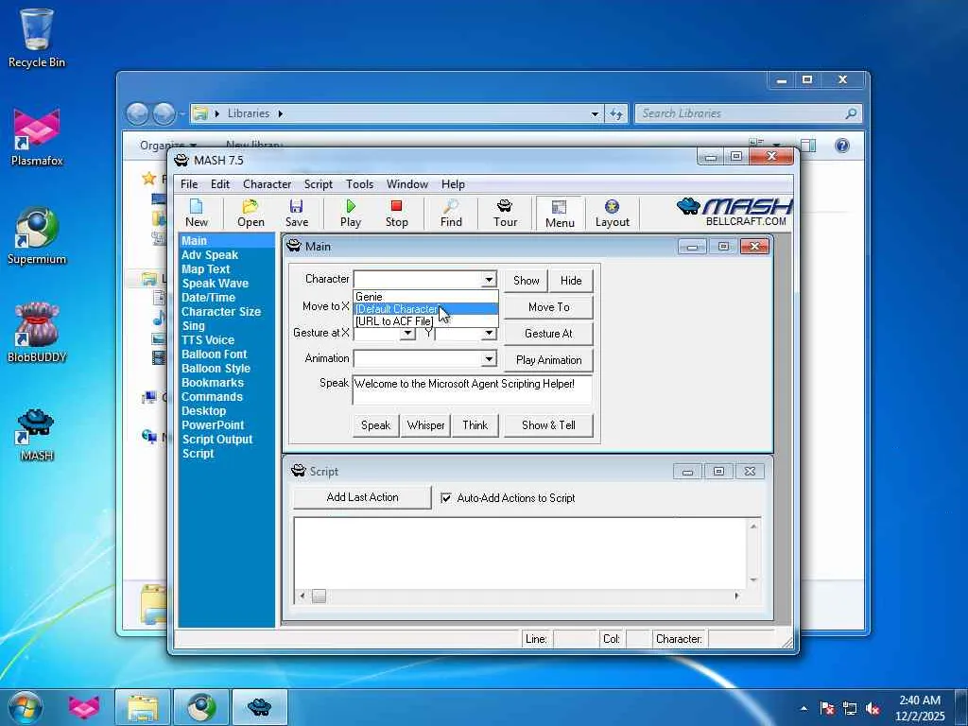The image size is (968, 726).
Task: Click the help icon in Libraries window
Action: pyautogui.click(x=842, y=146)
